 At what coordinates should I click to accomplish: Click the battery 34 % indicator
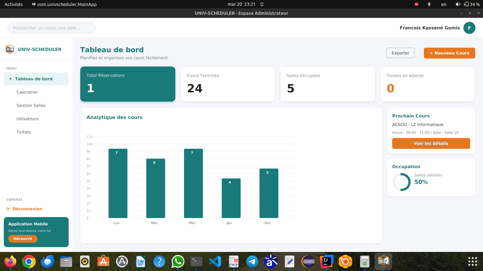tap(472, 4)
